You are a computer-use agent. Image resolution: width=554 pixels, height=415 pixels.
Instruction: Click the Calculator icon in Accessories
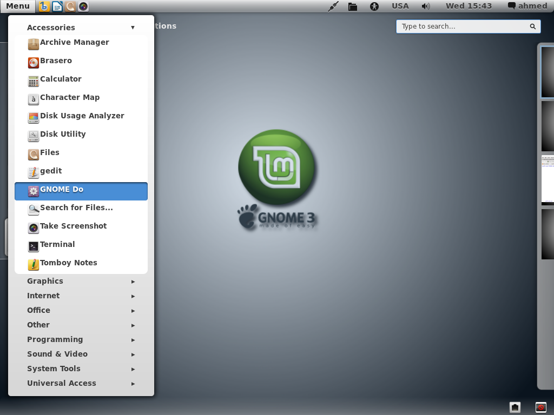(33, 81)
